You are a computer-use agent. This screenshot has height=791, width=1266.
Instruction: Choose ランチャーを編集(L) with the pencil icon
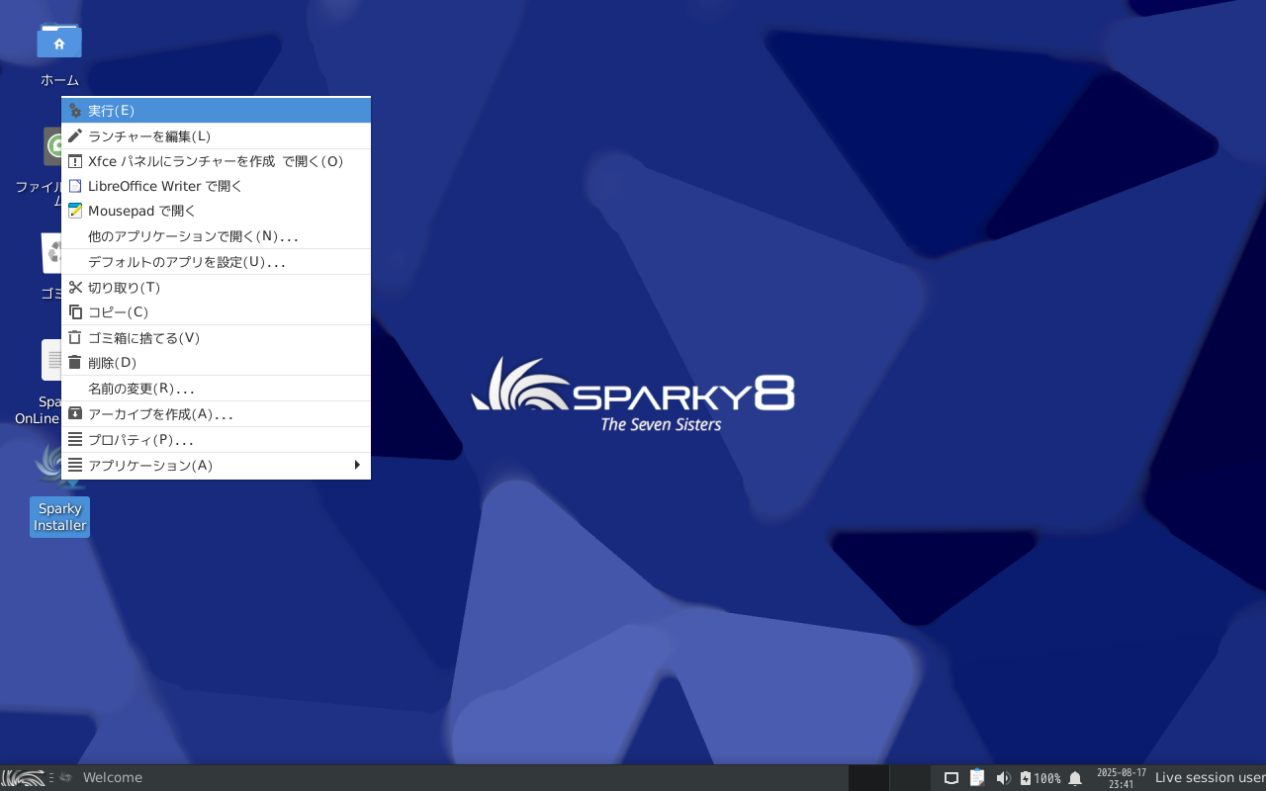[x=216, y=136]
